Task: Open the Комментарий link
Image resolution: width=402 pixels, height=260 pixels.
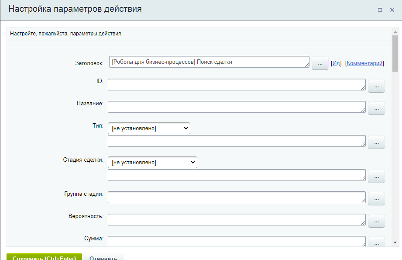Action: tap(365, 63)
